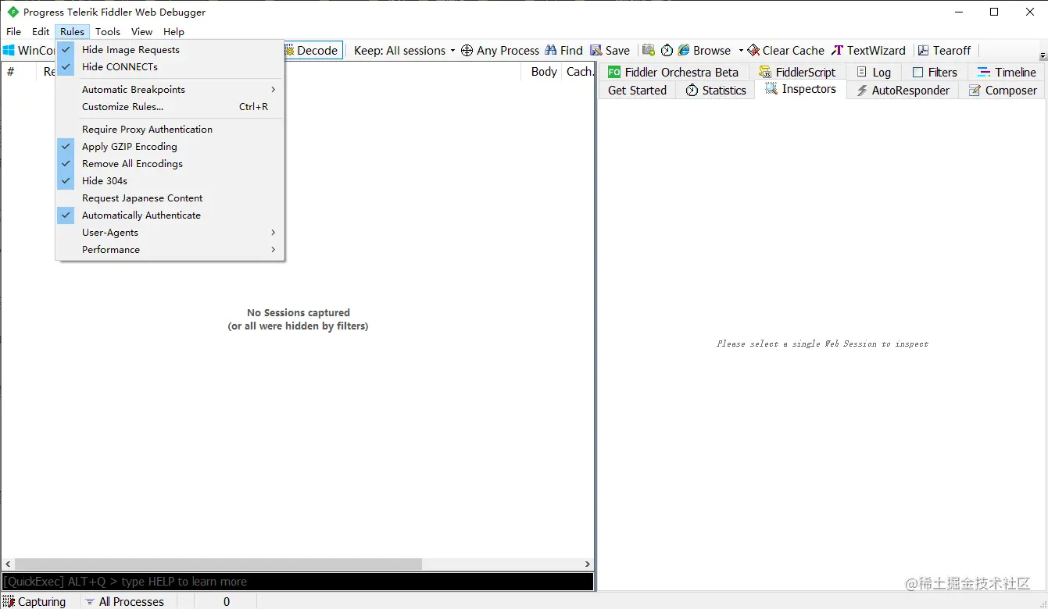The width and height of the screenshot is (1048, 609).
Task: Open the FiddlerScript tab
Action: pyautogui.click(x=797, y=73)
